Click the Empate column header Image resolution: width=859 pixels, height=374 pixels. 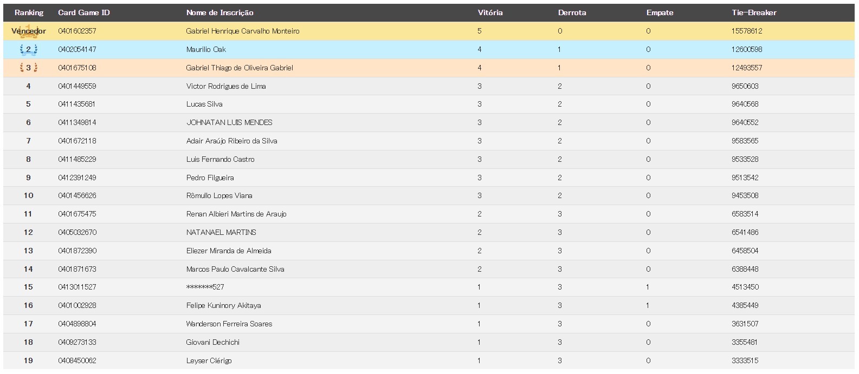(660, 12)
